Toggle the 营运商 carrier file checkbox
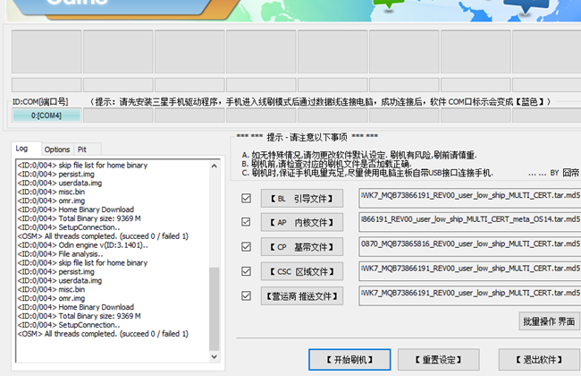Viewport: 581px width, 376px height. pyautogui.click(x=247, y=295)
